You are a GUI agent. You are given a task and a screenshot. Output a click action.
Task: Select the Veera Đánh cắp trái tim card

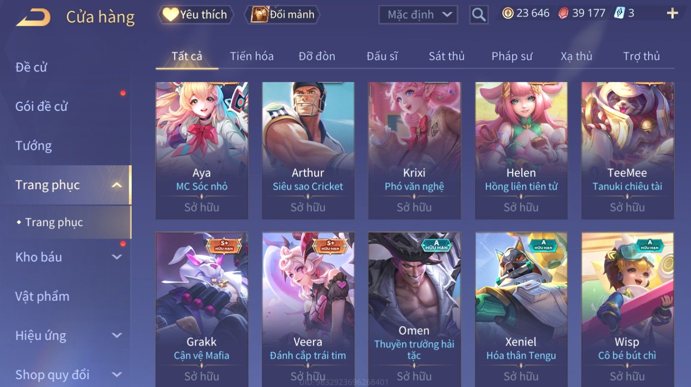click(x=308, y=309)
